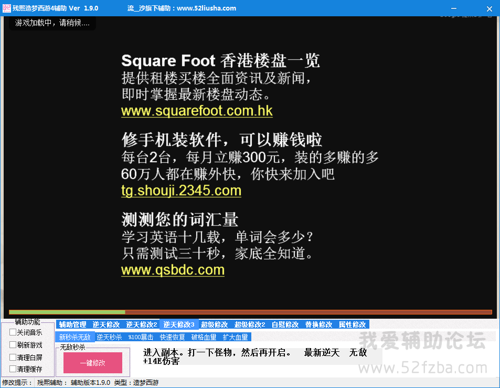
Task: Click the game loading progress bar
Action: 250,312
